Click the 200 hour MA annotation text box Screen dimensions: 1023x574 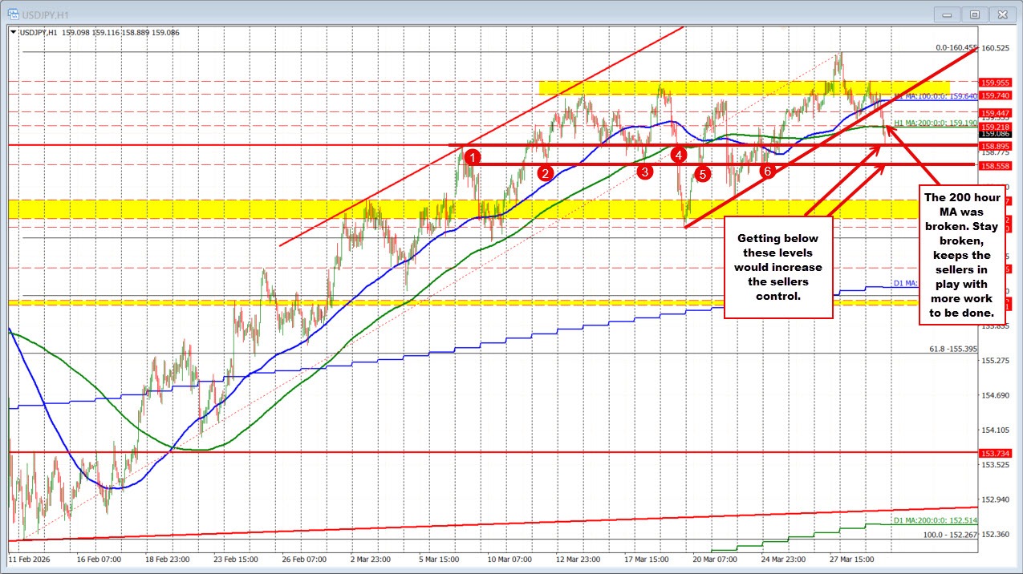[x=962, y=255]
